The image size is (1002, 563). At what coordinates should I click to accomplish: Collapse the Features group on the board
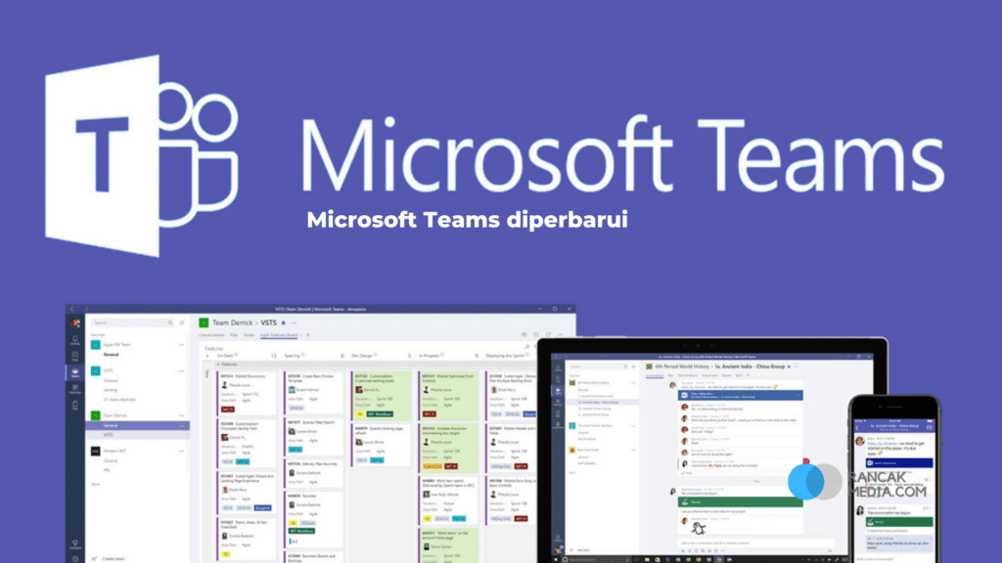218,365
